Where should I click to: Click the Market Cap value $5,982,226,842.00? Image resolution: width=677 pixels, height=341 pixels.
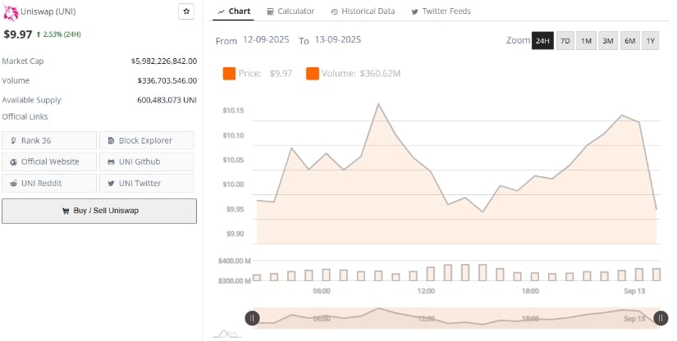click(164, 61)
